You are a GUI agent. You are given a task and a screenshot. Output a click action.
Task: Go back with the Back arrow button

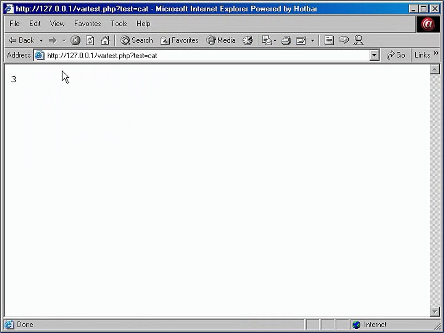(22, 41)
